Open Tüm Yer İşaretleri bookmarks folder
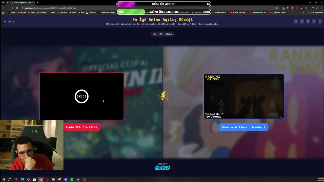324x182 pixels. point(315,13)
